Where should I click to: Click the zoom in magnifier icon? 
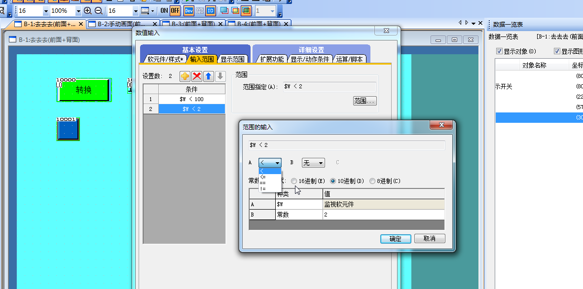point(88,10)
